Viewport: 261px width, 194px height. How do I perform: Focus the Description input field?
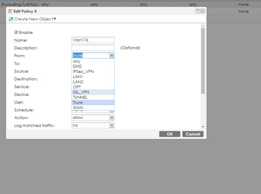(x=93, y=48)
